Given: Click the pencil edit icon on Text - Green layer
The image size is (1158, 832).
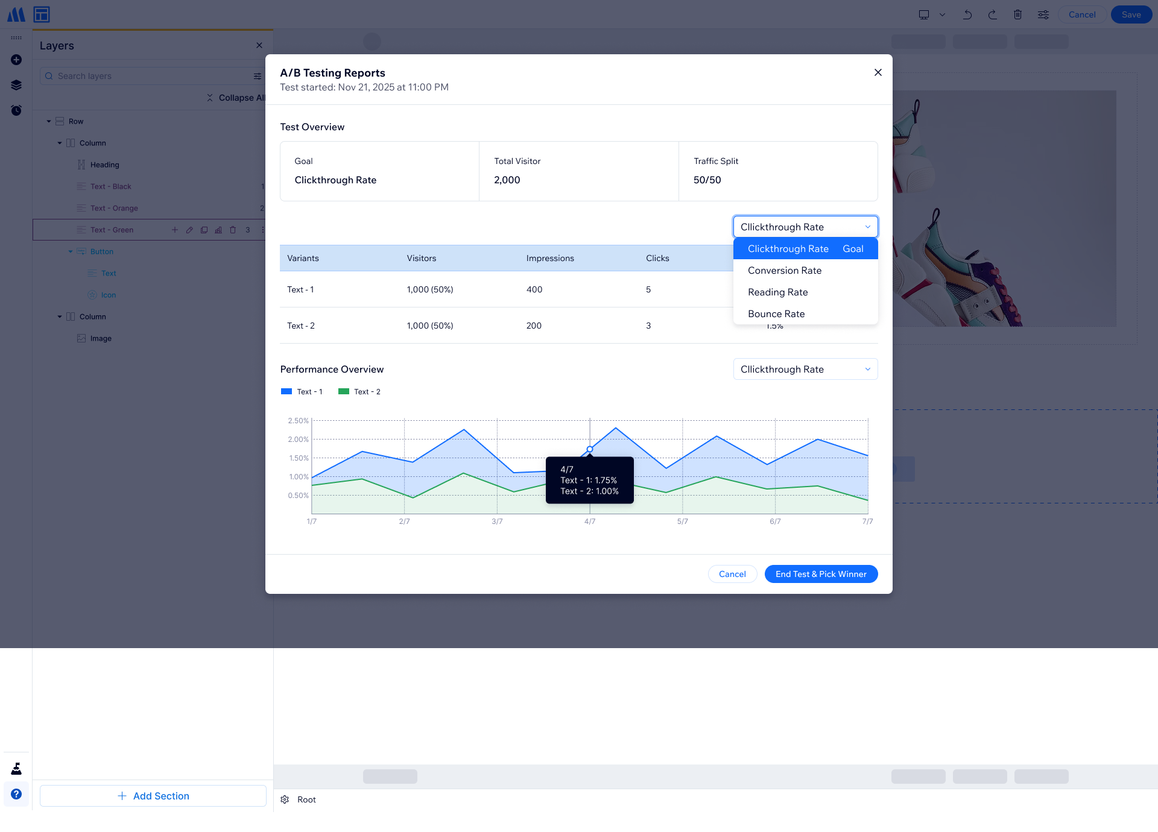Looking at the screenshot, I should [x=189, y=230].
